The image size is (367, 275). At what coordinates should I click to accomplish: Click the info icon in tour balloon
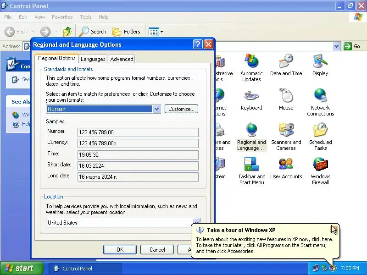coord(200,230)
